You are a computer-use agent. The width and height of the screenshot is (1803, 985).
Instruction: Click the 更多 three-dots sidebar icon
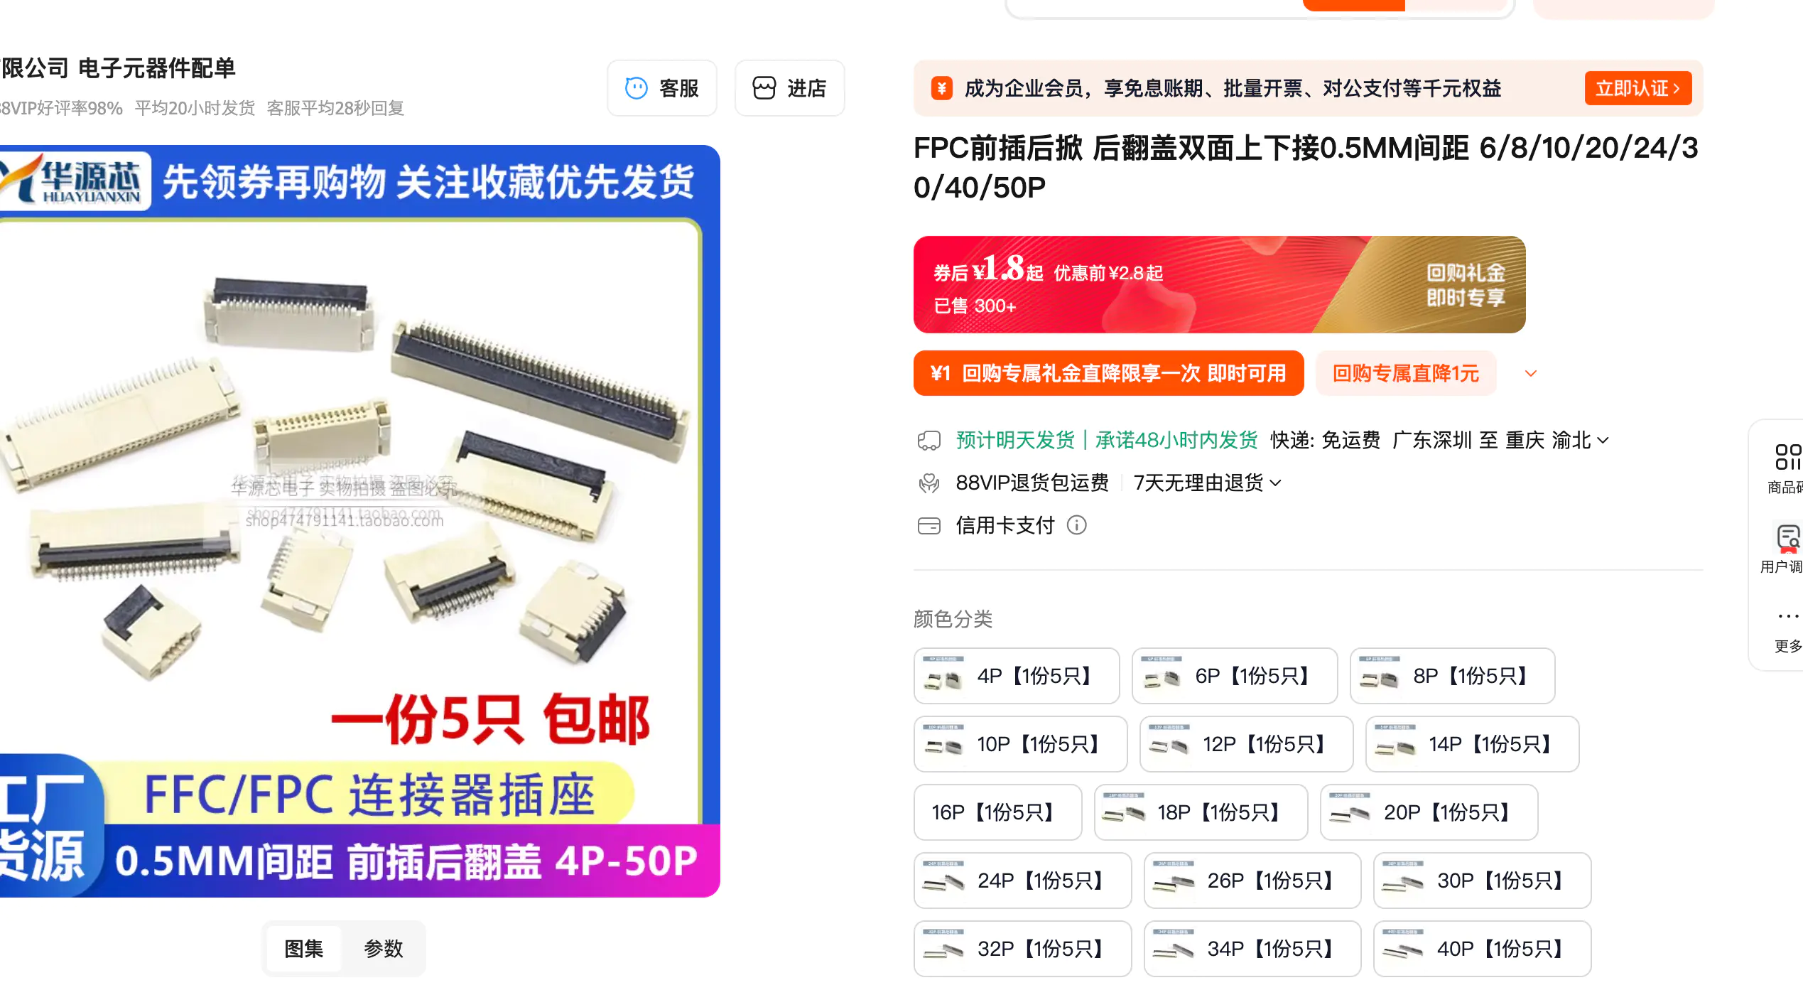(x=1788, y=616)
